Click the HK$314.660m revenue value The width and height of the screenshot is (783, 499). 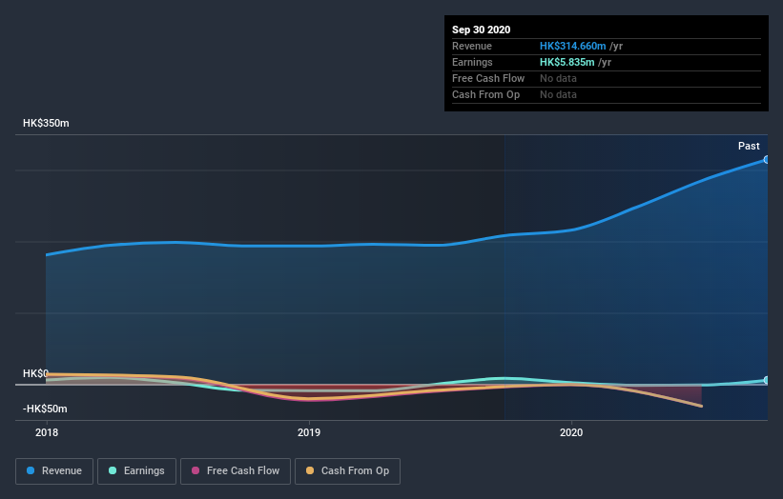point(573,46)
